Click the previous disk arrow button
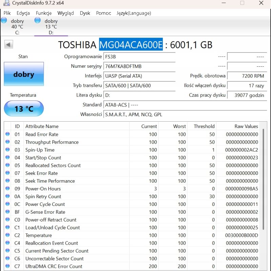The height and width of the screenshot is (271, 271). (8, 44)
